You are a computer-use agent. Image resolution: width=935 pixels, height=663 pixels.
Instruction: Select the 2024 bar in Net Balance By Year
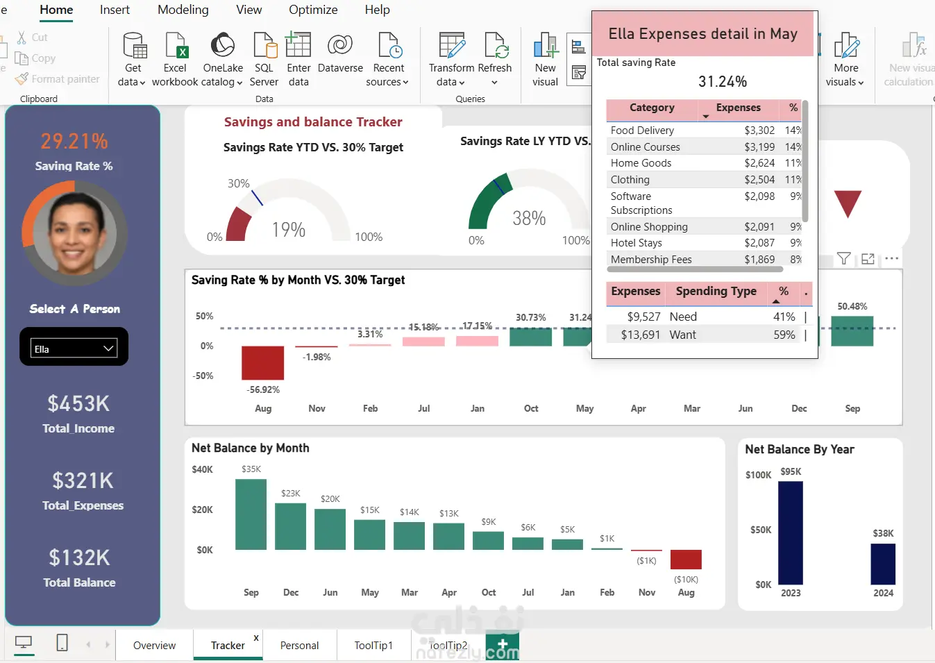point(883,564)
